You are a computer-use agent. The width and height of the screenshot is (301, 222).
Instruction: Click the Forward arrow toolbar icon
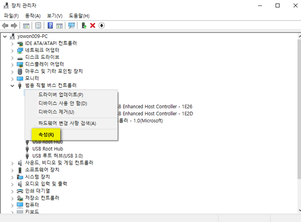[x=14, y=26]
